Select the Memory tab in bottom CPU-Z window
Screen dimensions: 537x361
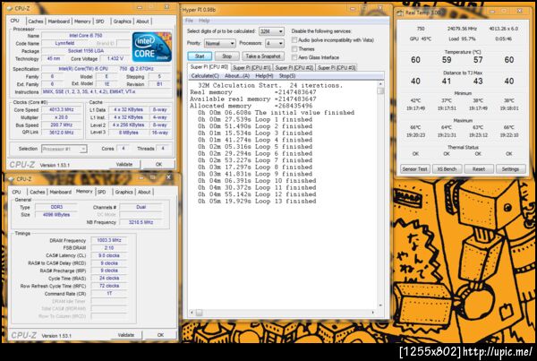point(84,192)
